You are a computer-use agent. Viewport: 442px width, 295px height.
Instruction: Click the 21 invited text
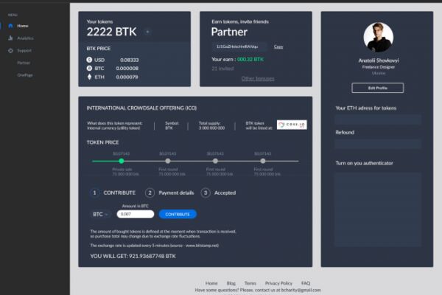click(x=222, y=69)
